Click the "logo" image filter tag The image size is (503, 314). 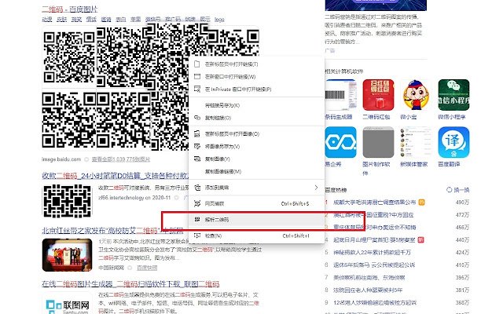tap(219, 20)
